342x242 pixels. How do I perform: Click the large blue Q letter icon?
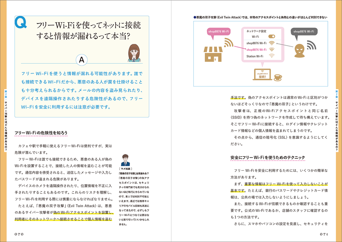[x=21, y=23]
